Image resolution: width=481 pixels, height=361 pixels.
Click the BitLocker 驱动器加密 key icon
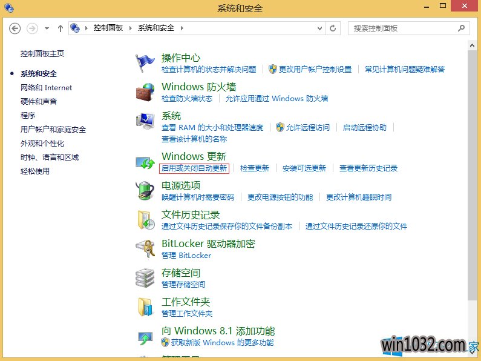pyautogui.click(x=145, y=249)
